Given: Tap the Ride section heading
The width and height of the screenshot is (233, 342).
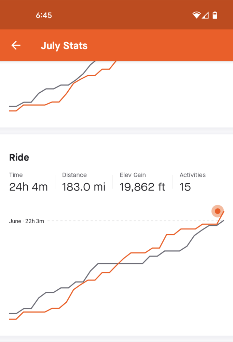Looking at the screenshot, I should [19, 157].
